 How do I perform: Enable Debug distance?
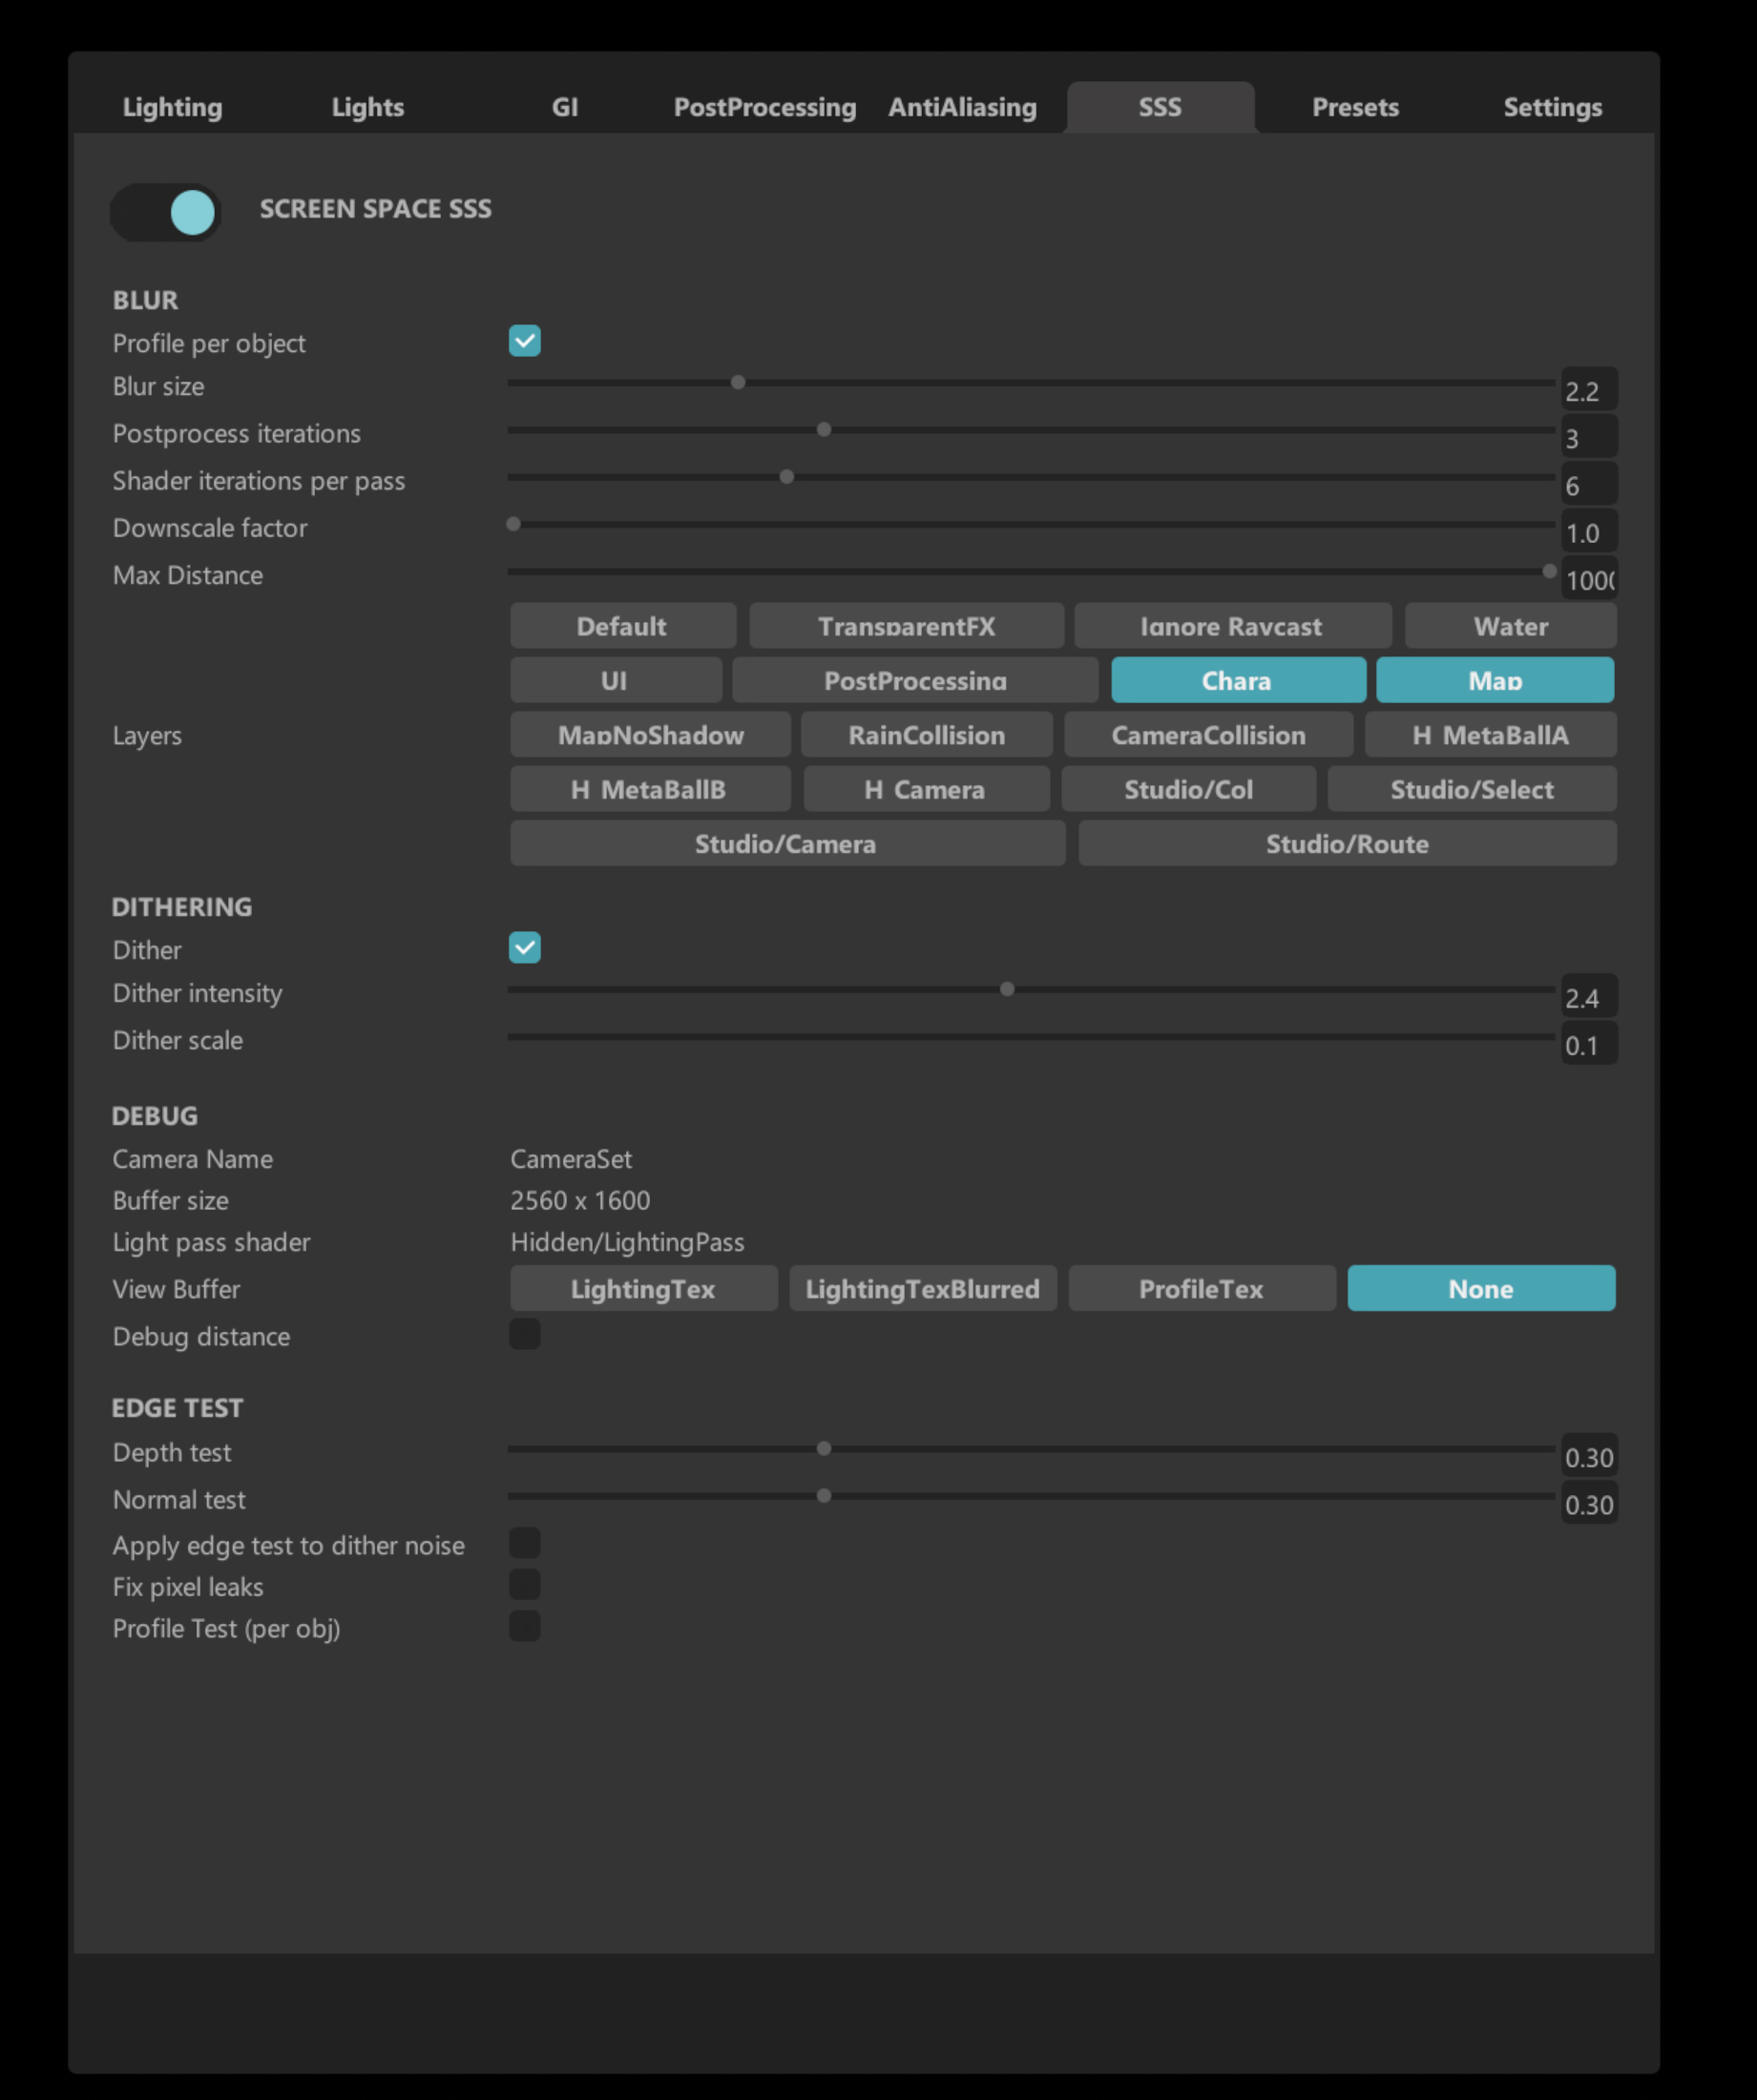pos(524,1334)
